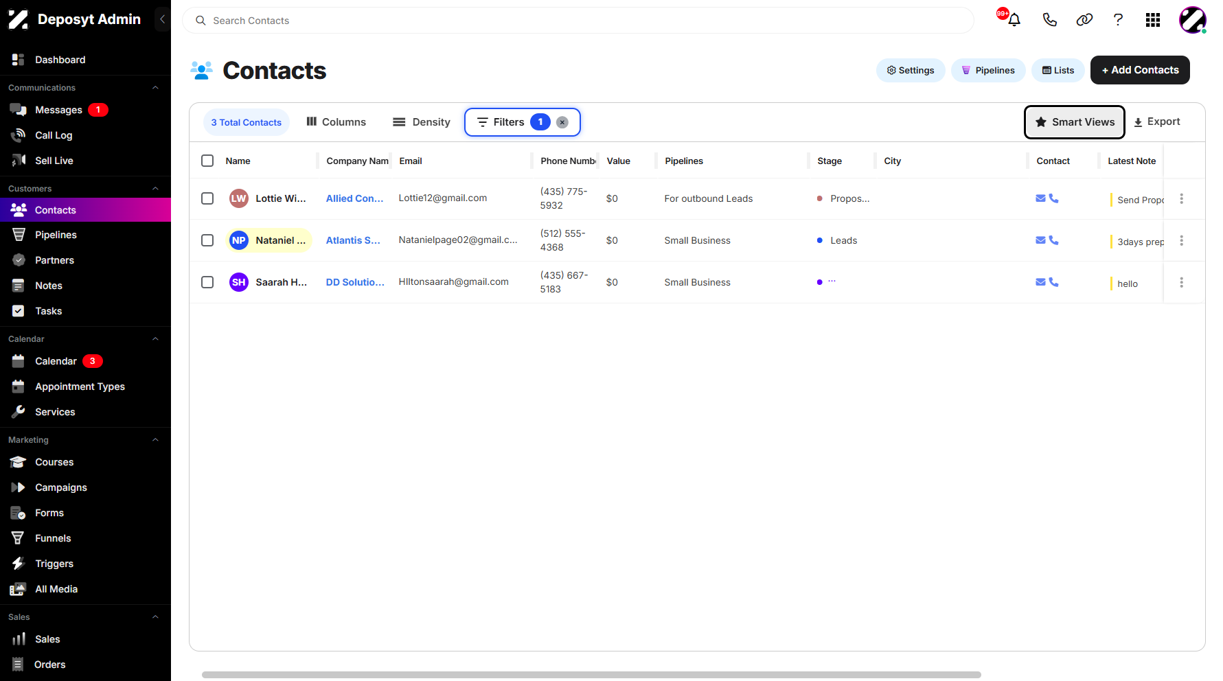This screenshot has height=681, width=1223.
Task: Click the Deposyt logo icon
Action: click(19, 19)
